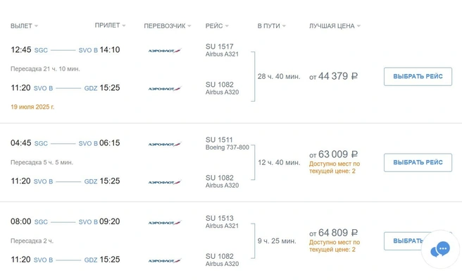Click Aeroflot logo beside second SU 1082 flight
The width and height of the screenshot is (462, 280).
pyautogui.click(x=165, y=182)
